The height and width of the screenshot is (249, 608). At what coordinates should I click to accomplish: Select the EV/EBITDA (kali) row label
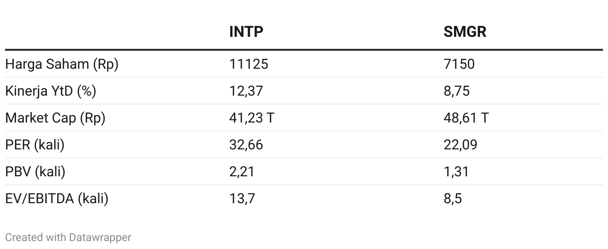tap(57, 199)
